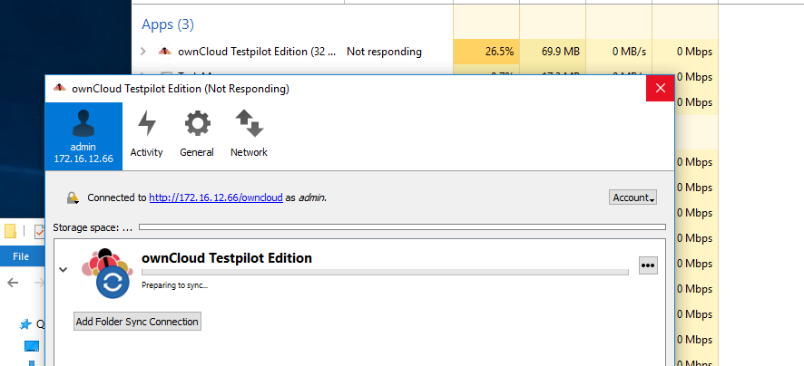Viewport: 804px width, 366px height.
Task: Click the ownCloud folder sync status icon
Action: click(x=107, y=273)
